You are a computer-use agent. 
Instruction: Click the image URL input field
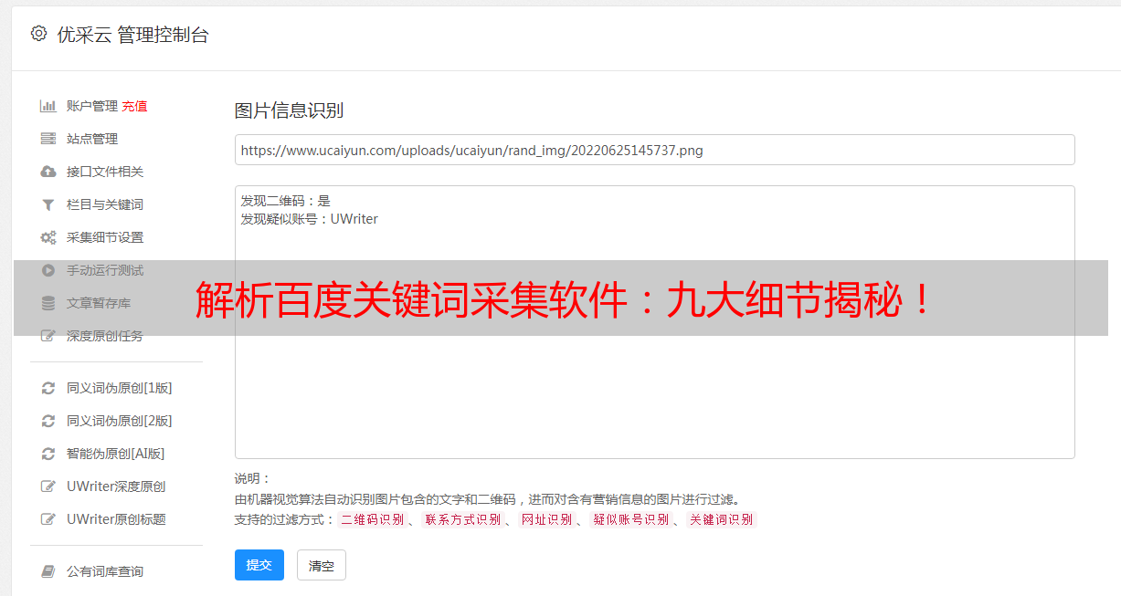(654, 150)
